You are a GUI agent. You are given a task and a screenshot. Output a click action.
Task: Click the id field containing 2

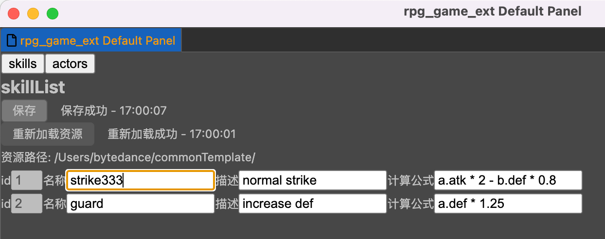(x=26, y=204)
